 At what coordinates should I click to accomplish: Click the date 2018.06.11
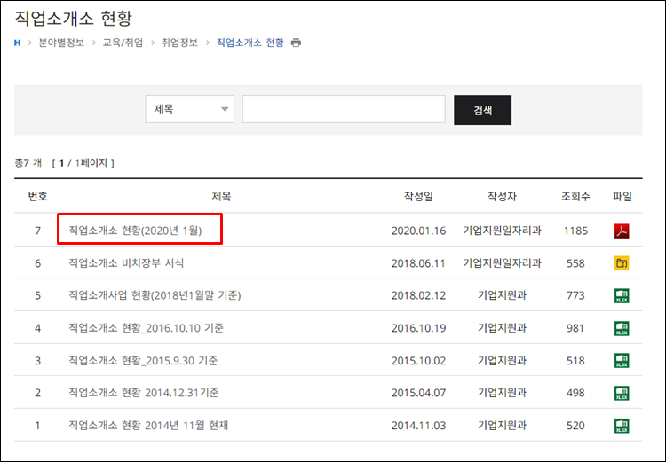click(x=418, y=263)
